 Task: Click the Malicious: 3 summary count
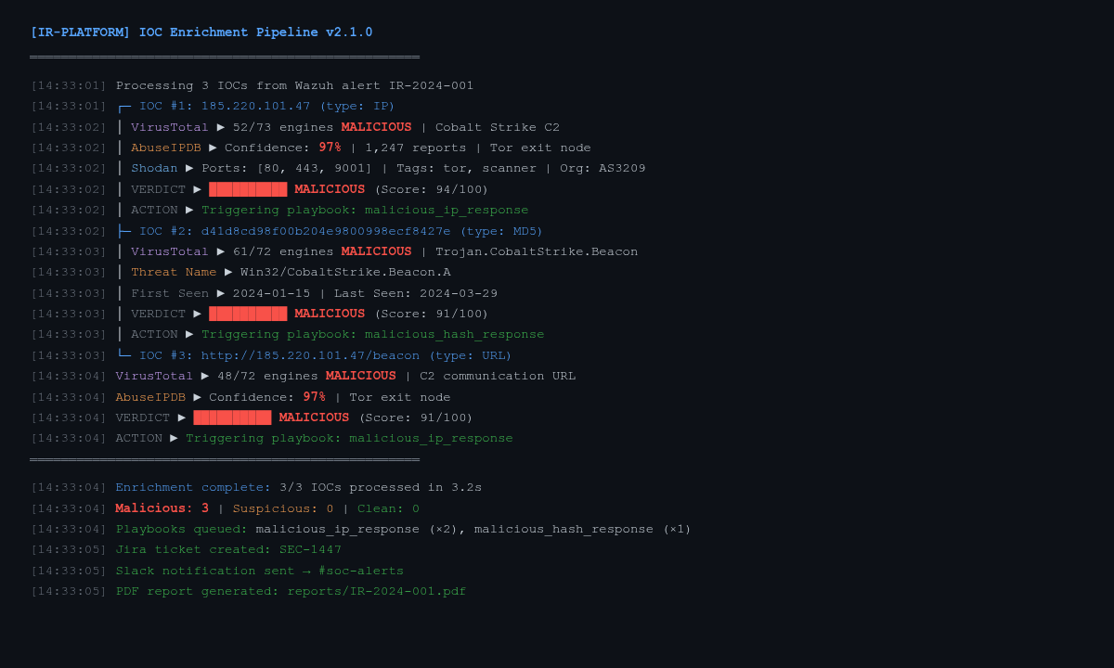point(162,508)
